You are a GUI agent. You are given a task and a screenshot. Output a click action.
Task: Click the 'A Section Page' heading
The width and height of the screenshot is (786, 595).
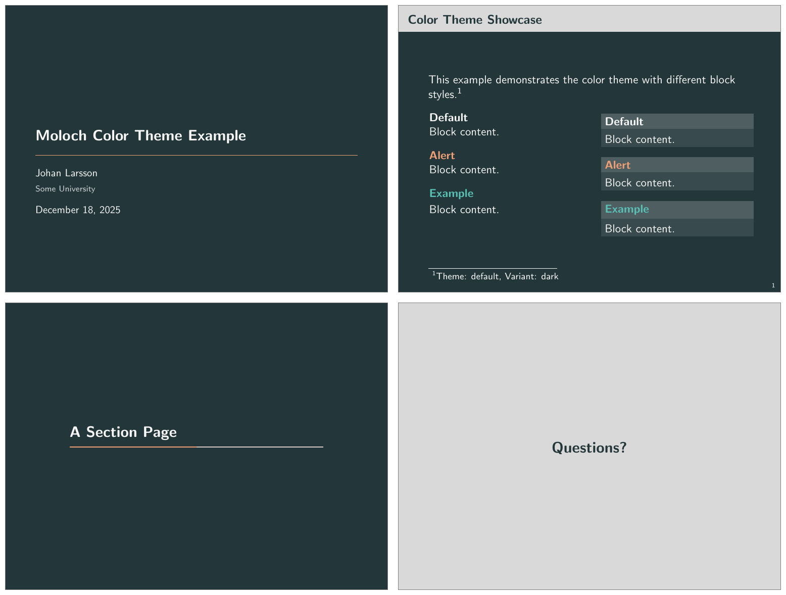pyautogui.click(x=123, y=432)
